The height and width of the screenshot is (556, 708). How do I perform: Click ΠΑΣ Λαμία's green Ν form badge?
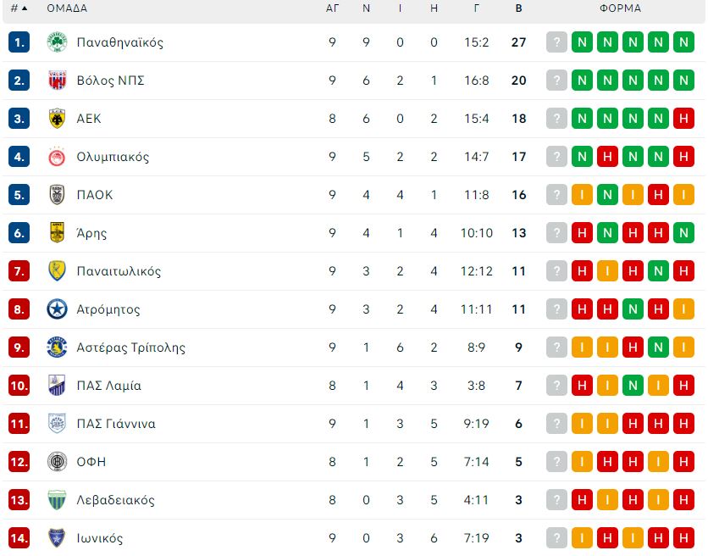[x=633, y=386]
